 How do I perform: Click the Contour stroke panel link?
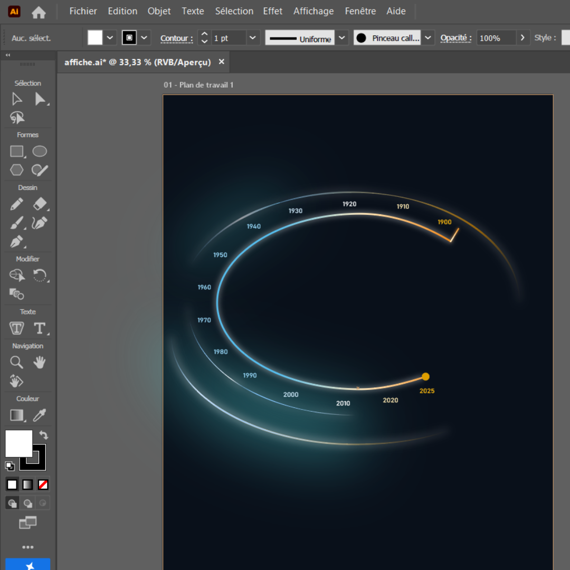click(176, 39)
